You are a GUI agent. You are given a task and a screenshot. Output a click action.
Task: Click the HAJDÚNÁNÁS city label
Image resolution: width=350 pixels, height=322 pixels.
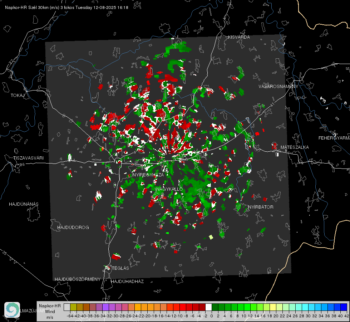point(24,204)
